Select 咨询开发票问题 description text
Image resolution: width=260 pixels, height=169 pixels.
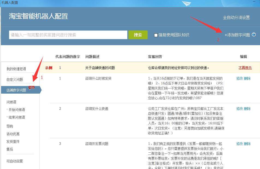pos(97,144)
